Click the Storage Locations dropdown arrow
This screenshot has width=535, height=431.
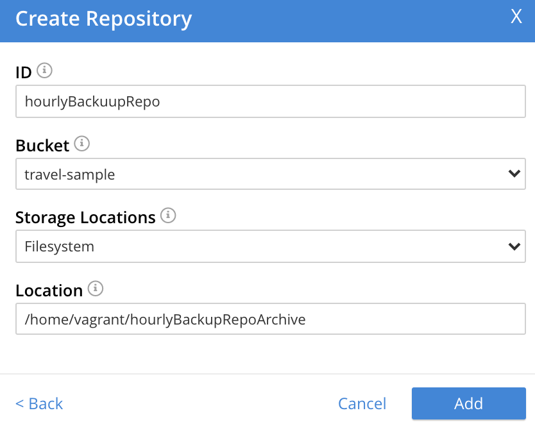coord(513,246)
